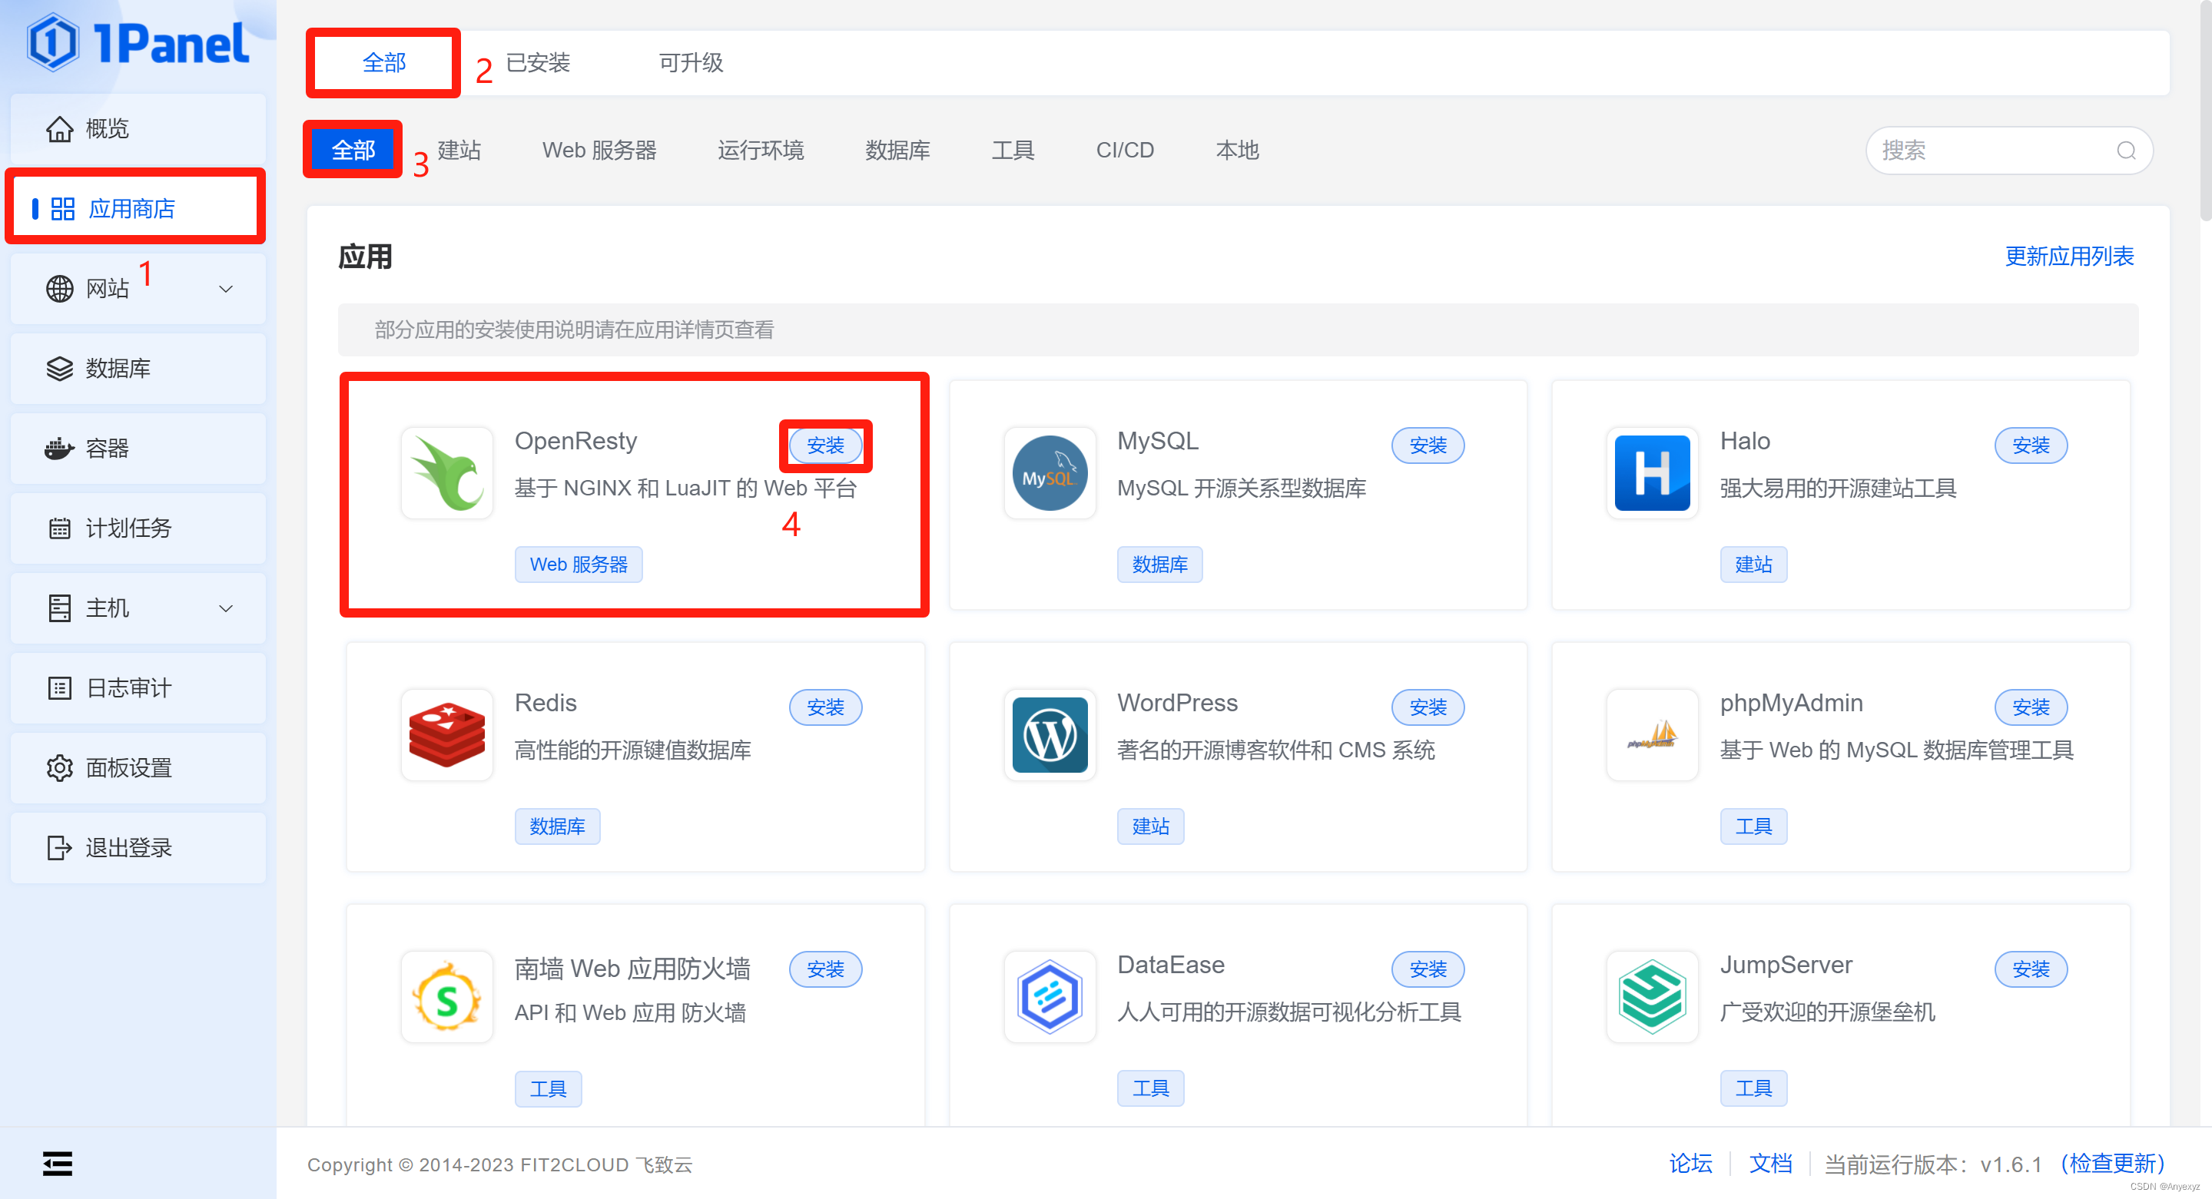This screenshot has height=1199, width=2212.
Task: Filter apps by 建站 category
Action: tap(459, 151)
